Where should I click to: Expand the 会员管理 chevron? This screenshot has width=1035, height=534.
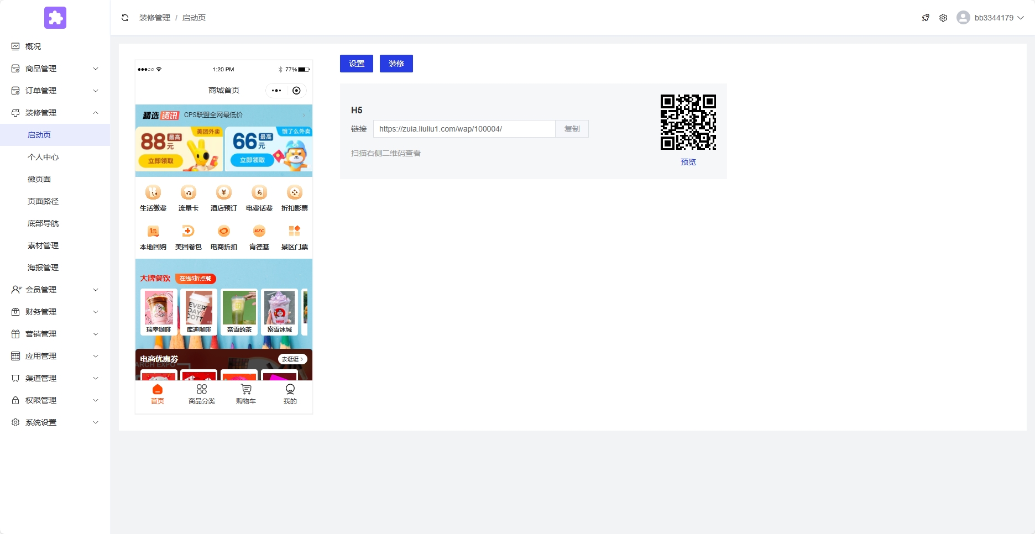click(x=96, y=290)
